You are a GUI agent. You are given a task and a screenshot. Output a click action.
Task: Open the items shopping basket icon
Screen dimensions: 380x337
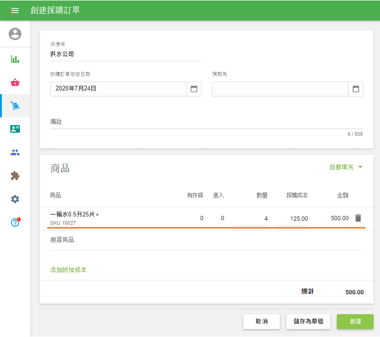(15, 82)
